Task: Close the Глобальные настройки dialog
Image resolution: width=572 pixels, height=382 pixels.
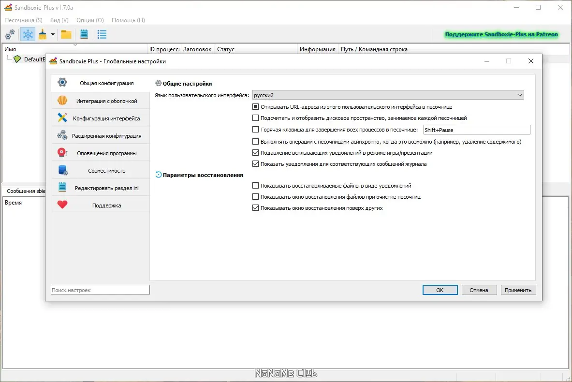Action: [531, 61]
